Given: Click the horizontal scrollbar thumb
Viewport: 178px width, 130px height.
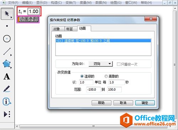Looking at the screenshot, I should (x=94, y=126).
